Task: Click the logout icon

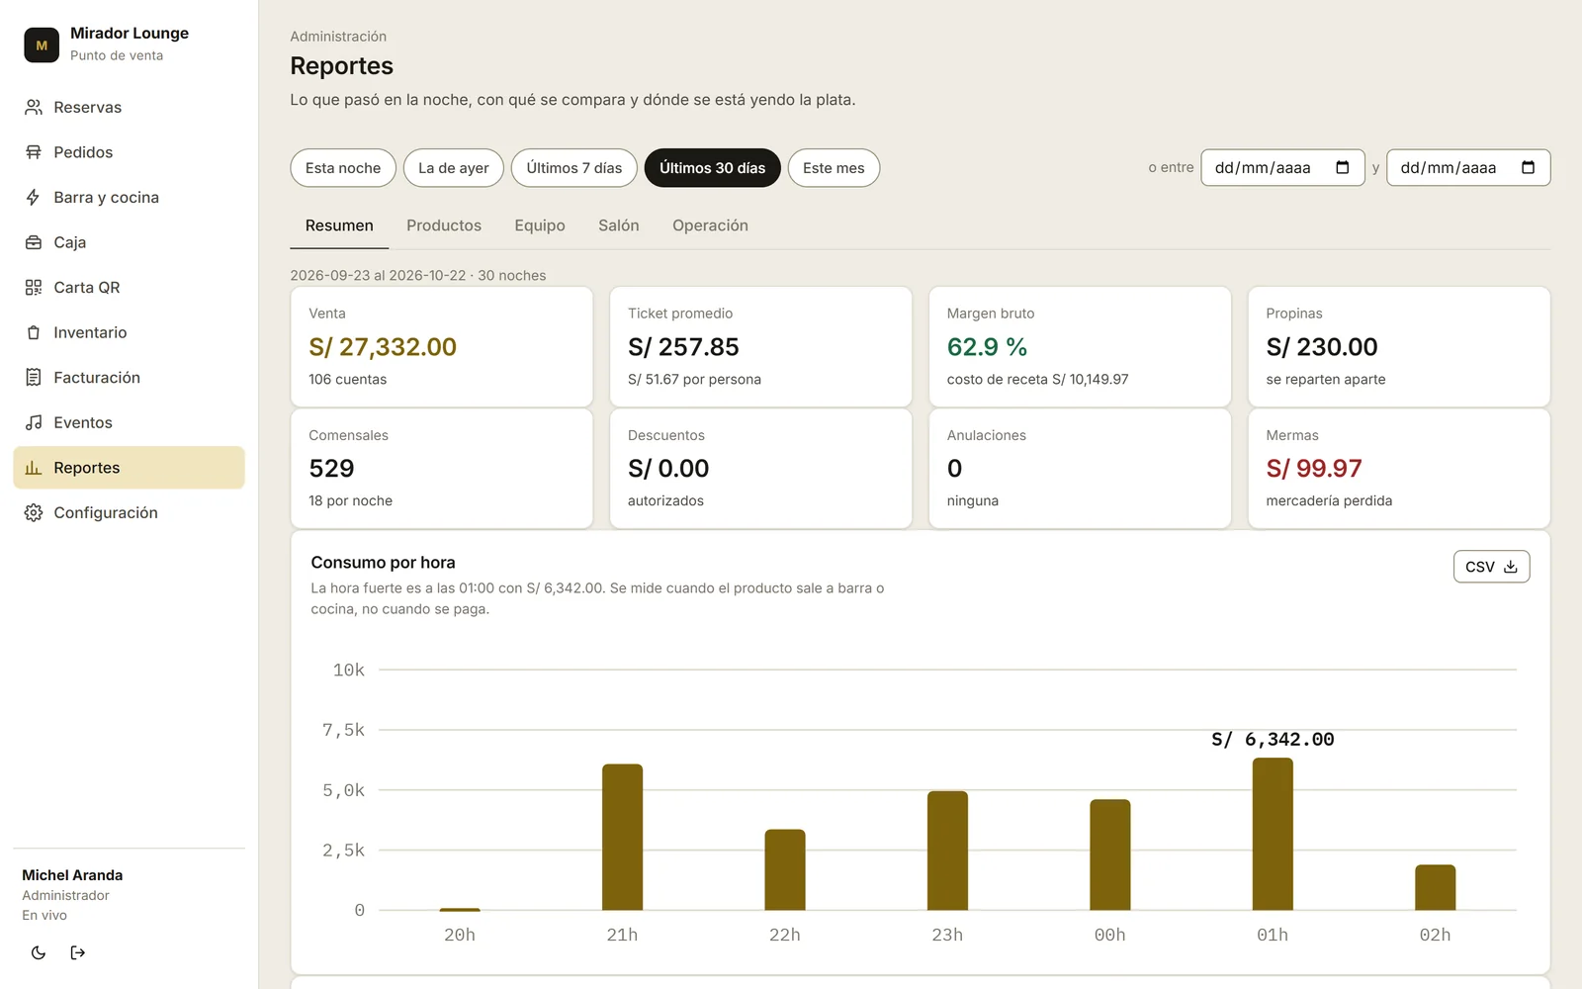Action: click(78, 952)
